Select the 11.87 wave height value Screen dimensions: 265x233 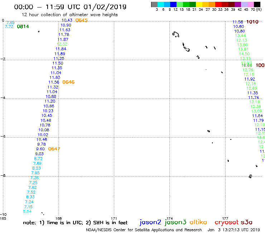coord(63,39)
